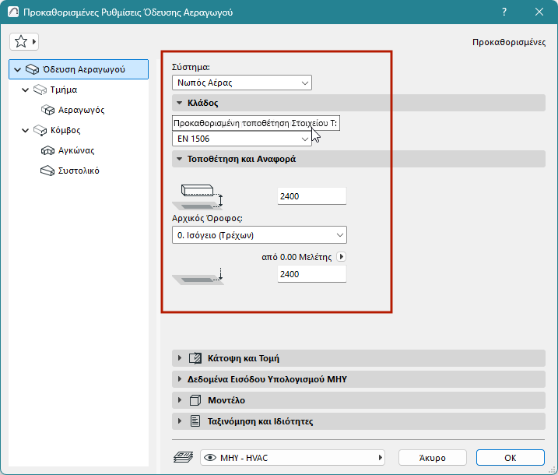The width and height of the screenshot is (558, 475).
Task: Click the elevation from project zero 2400 field
Action: [312, 274]
